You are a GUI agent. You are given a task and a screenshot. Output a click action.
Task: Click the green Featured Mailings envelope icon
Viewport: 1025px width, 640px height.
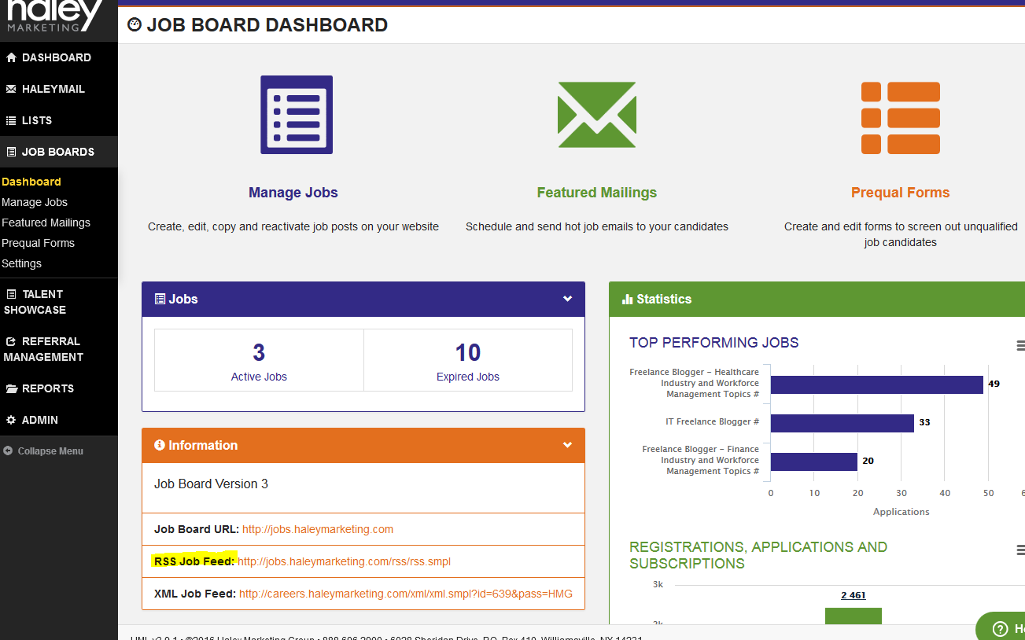pos(597,114)
